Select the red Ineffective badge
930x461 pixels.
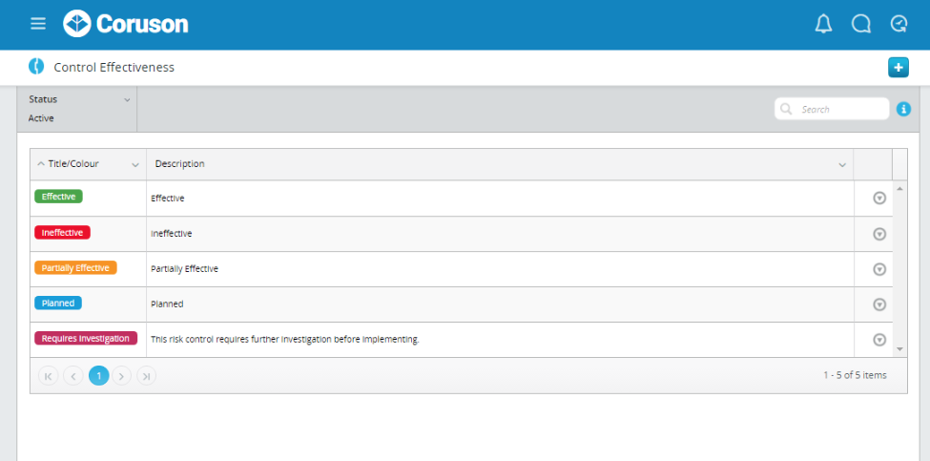62,233
